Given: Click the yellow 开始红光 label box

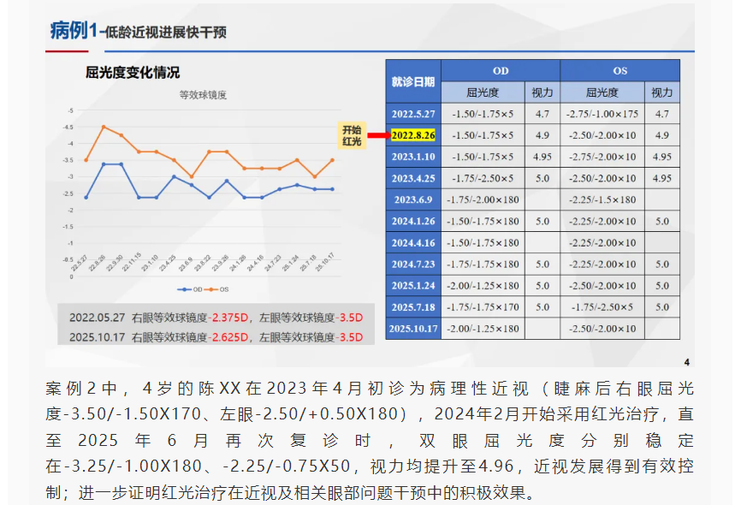Looking at the screenshot, I should 351,134.
